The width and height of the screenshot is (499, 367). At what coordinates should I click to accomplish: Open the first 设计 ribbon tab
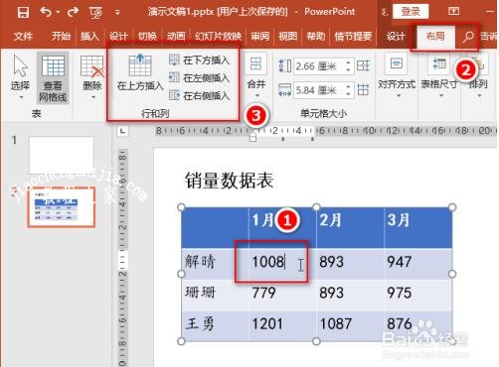tap(118, 36)
